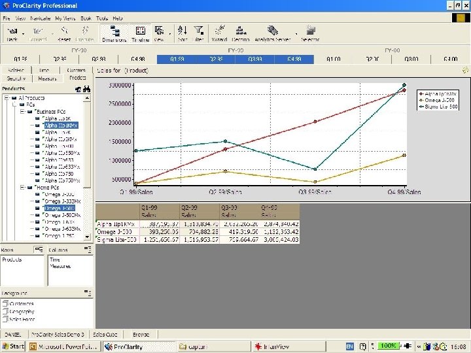Click the help question mark tray icon
Screen dimensions: 471x353
(x=362, y=346)
